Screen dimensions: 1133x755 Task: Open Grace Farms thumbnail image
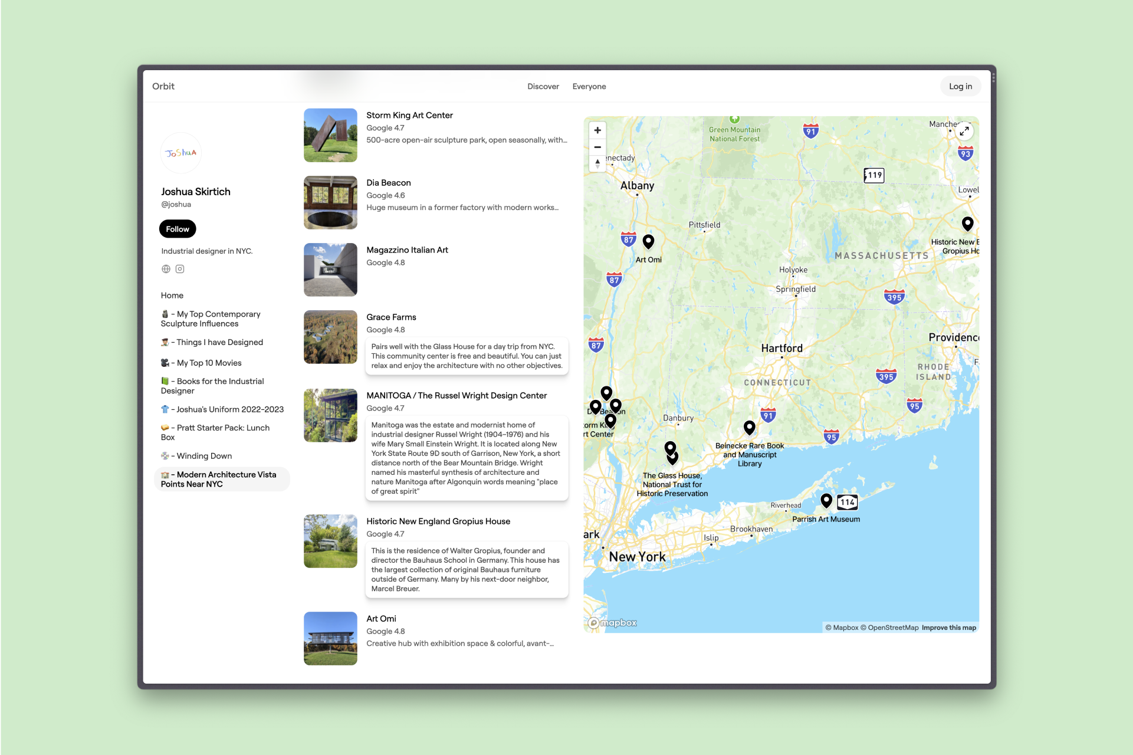click(330, 337)
